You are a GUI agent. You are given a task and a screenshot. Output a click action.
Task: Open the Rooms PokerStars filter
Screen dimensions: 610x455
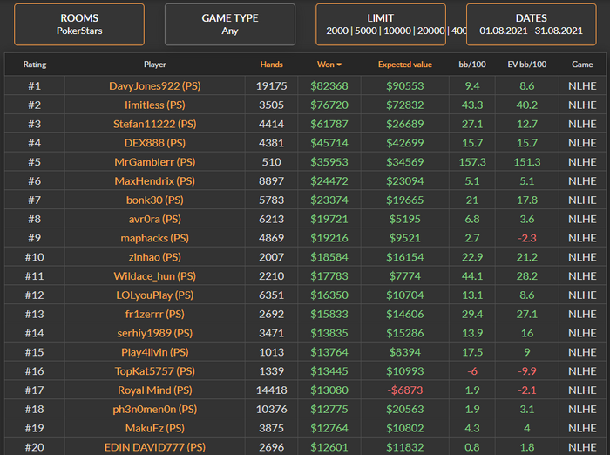point(79,24)
